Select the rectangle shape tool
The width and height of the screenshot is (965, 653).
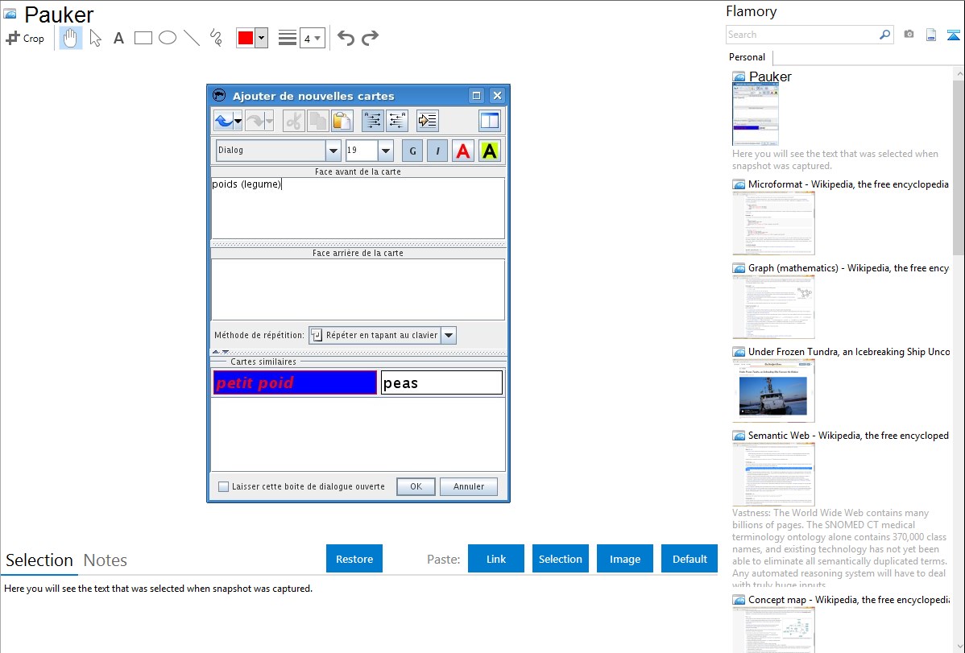pos(143,38)
